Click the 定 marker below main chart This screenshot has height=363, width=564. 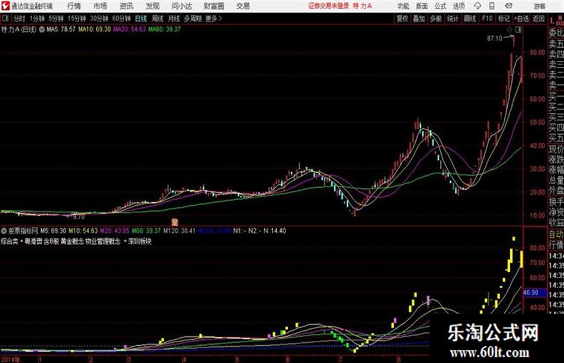tap(175, 221)
